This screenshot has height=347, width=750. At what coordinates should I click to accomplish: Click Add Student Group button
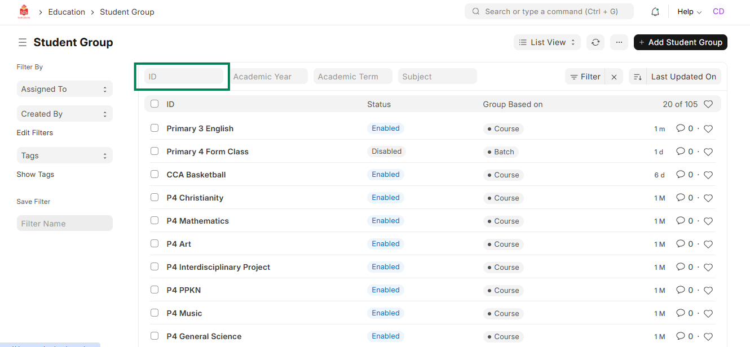click(680, 42)
